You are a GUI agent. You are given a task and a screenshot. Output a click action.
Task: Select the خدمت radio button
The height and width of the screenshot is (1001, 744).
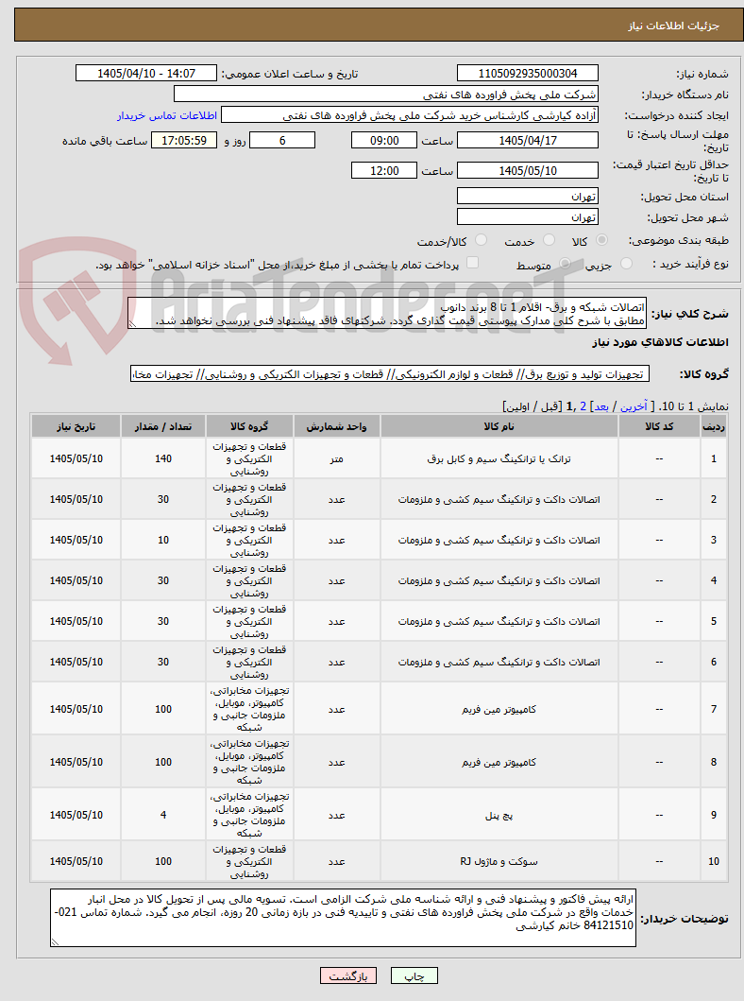549,241
